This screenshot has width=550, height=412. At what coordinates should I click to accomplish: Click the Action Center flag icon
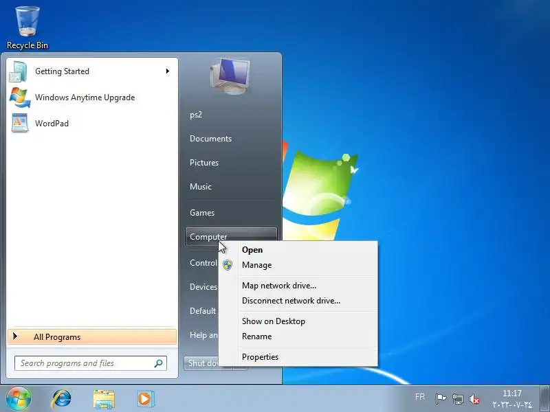pyautogui.click(x=441, y=399)
